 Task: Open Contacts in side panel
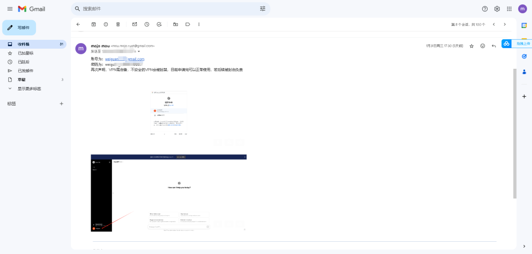524,72
